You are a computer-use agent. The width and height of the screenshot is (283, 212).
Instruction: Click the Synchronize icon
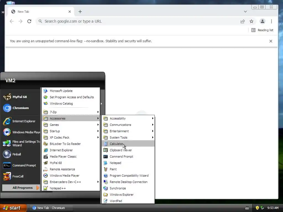click(x=106, y=188)
